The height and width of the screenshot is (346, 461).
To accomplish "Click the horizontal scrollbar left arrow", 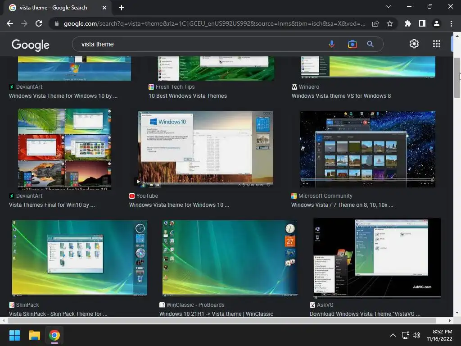I will (3, 320).
